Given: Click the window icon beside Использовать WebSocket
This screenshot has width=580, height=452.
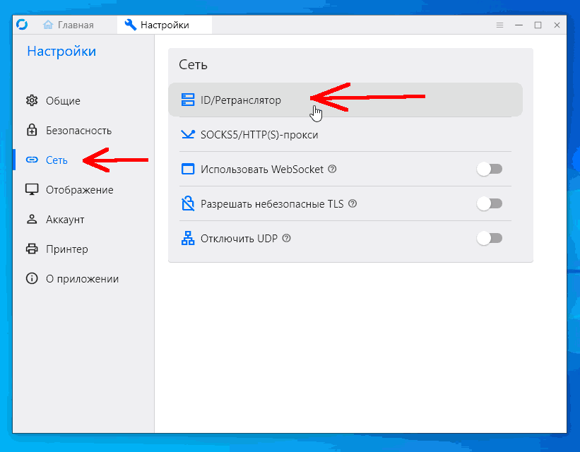Looking at the screenshot, I should (x=188, y=169).
